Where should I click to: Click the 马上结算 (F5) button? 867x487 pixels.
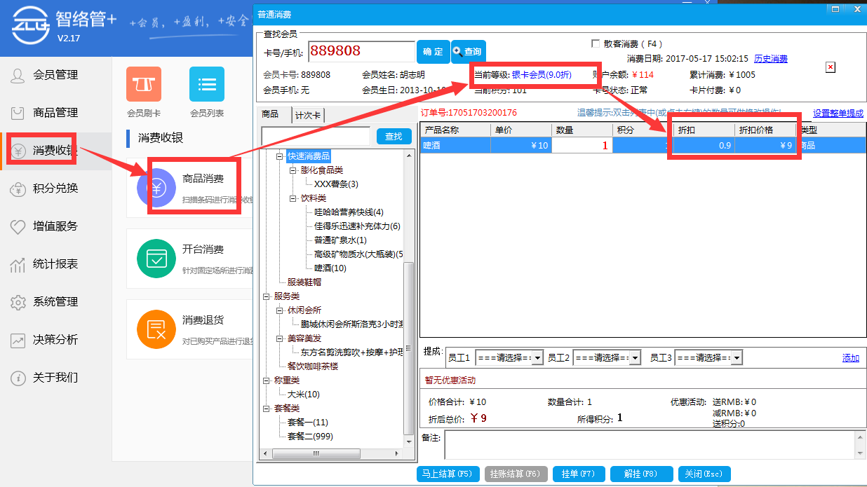[x=448, y=474]
